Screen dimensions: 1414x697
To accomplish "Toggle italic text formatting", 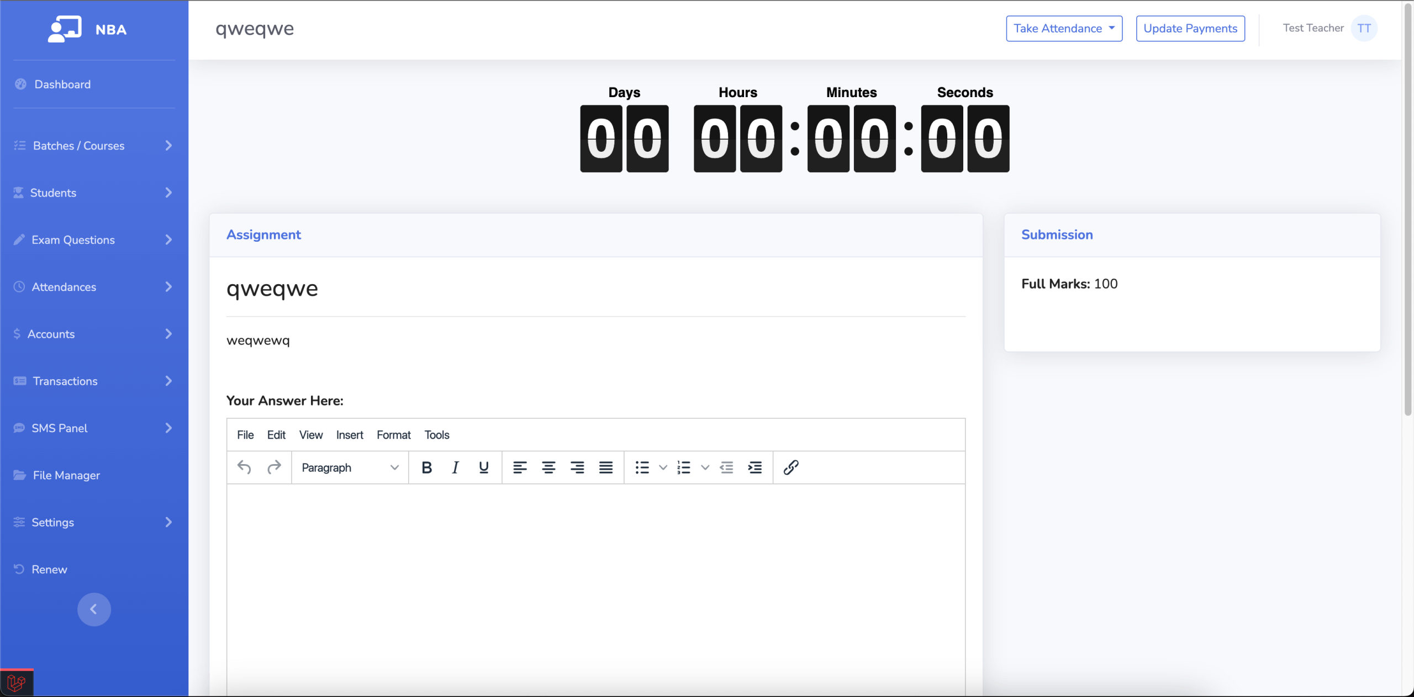I will tap(455, 467).
